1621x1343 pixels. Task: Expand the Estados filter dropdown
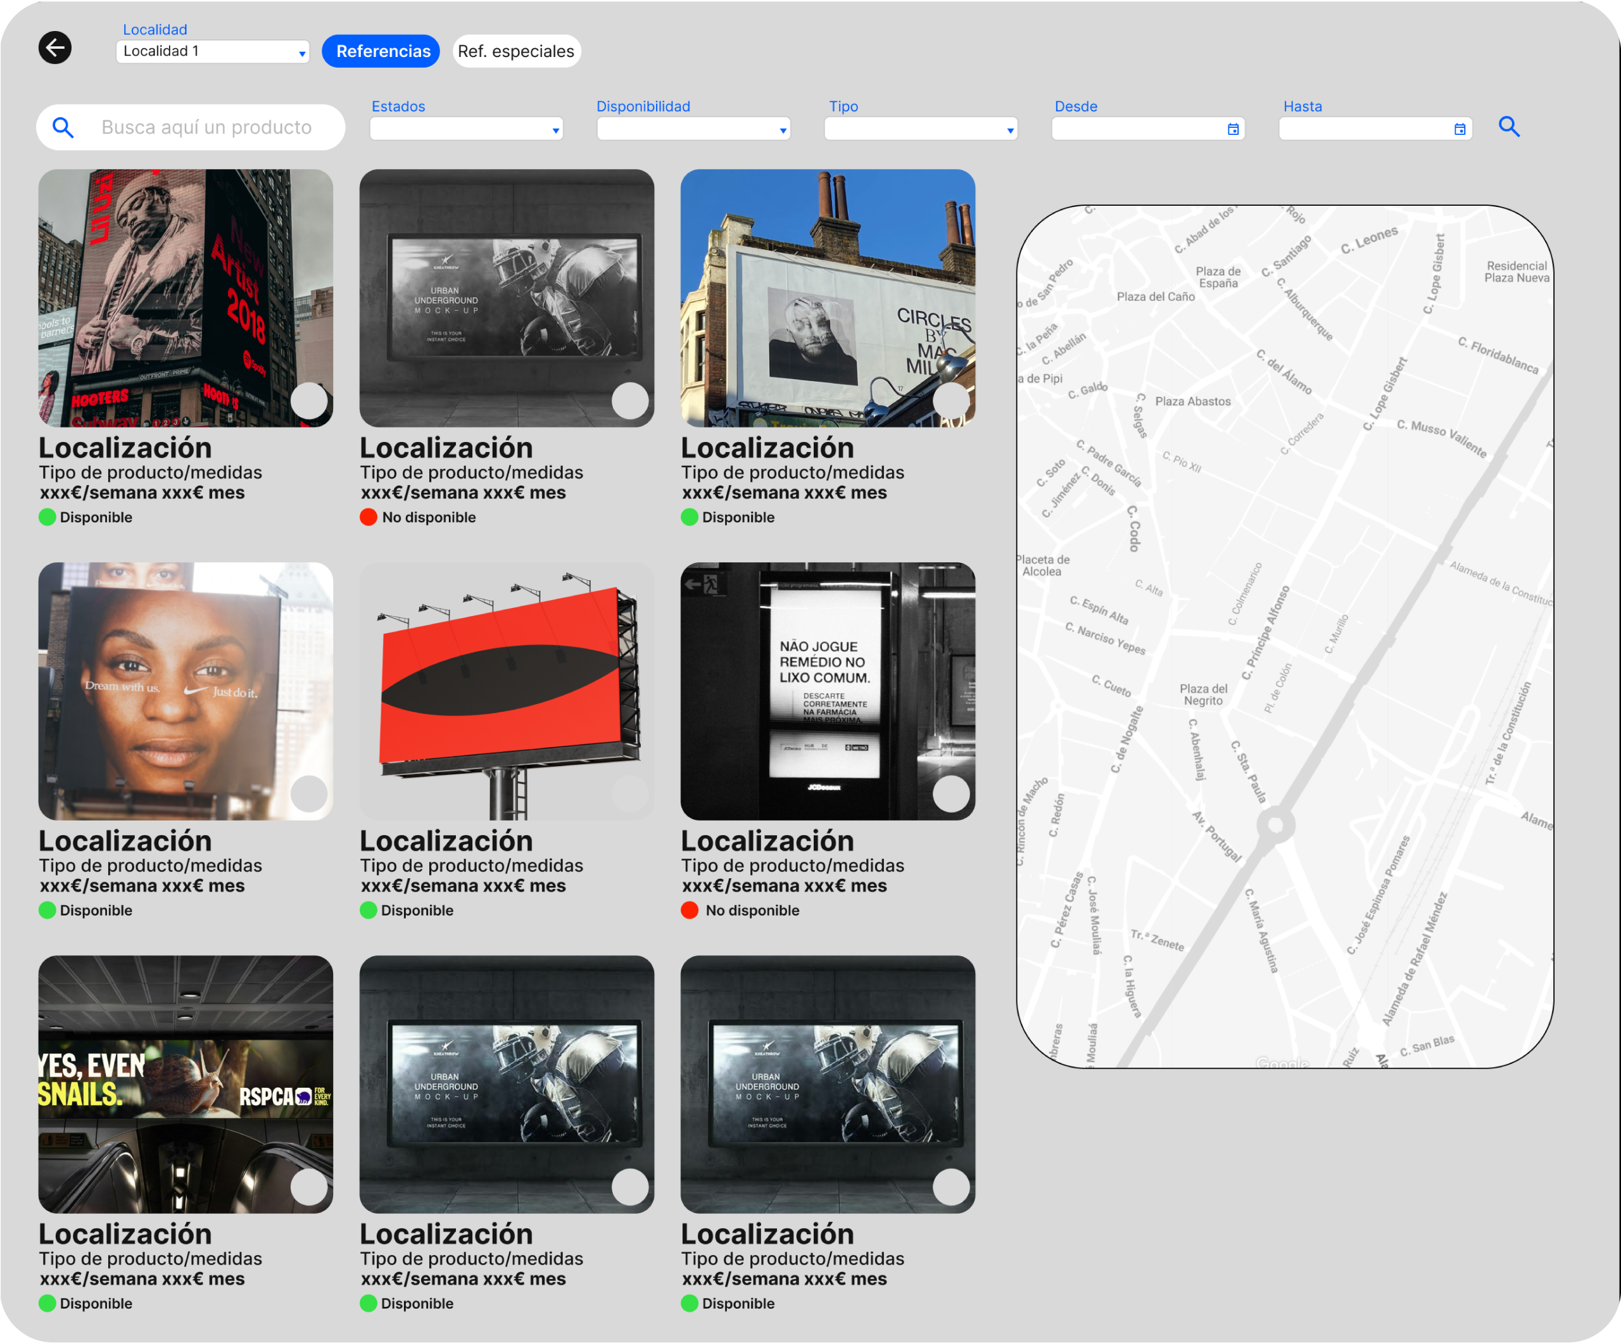tap(466, 129)
